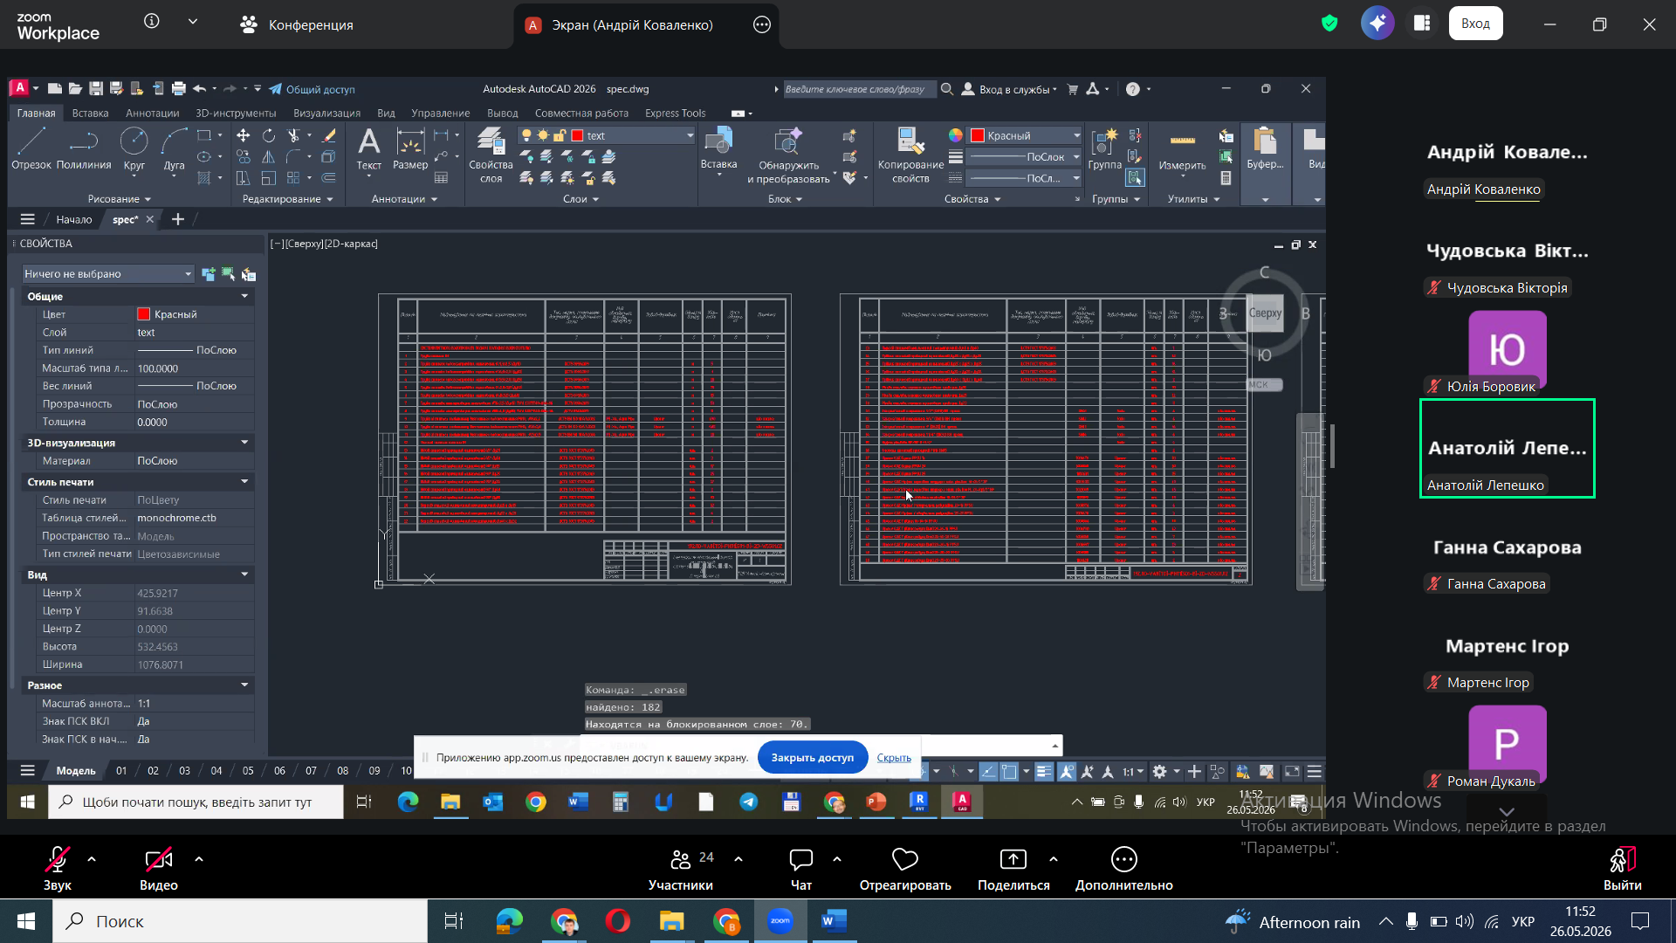Expand Участники options arrow in Zoom
1676x943 pixels.
coord(738,859)
